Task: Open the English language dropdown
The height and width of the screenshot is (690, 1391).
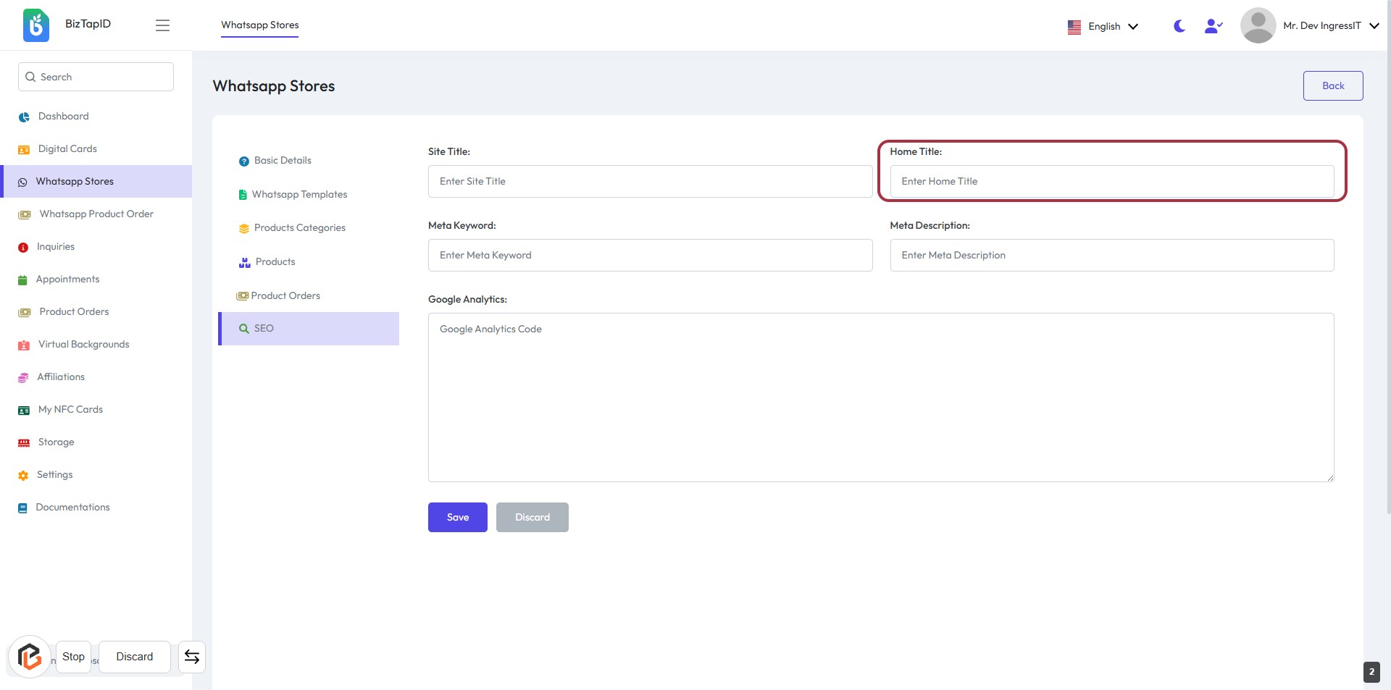Action: pos(1103,26)
